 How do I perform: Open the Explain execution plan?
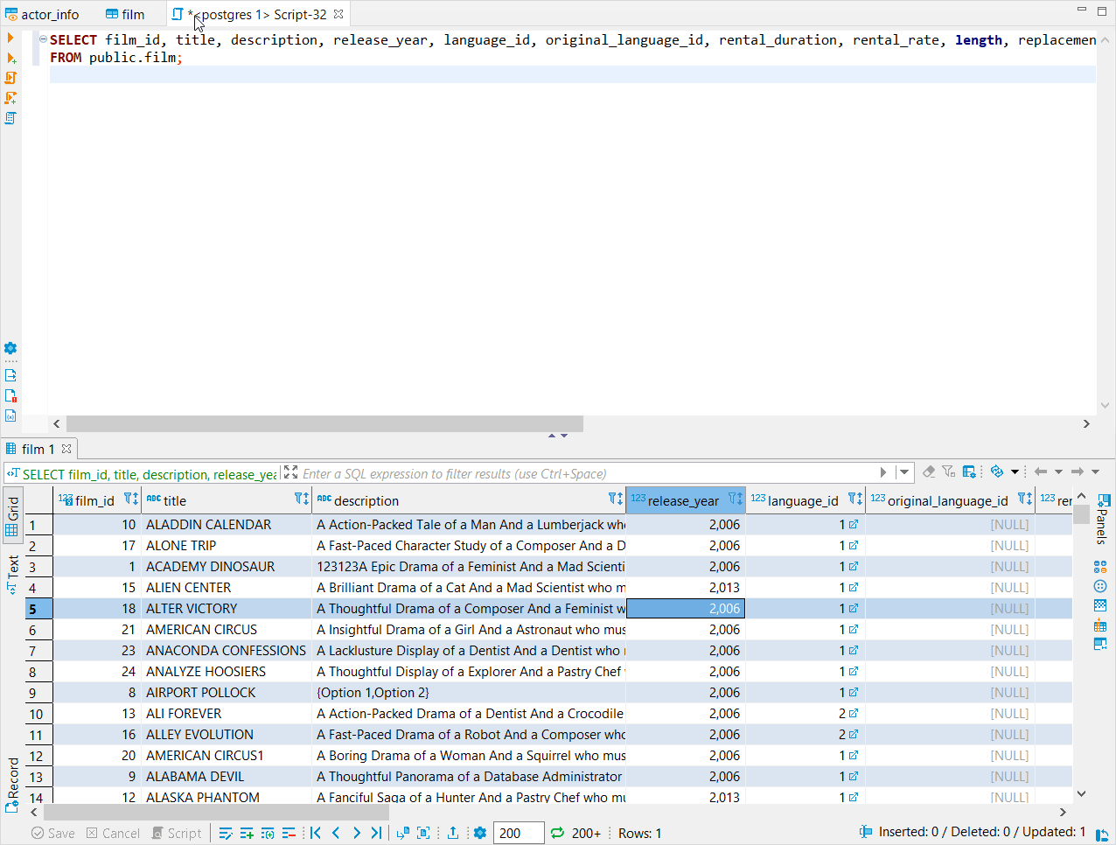[10, 118]
